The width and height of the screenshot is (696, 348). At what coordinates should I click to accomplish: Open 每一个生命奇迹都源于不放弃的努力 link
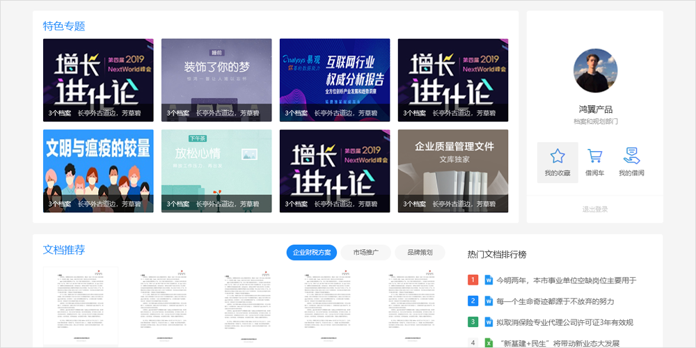pyautogui.click(x=555, y=301)
